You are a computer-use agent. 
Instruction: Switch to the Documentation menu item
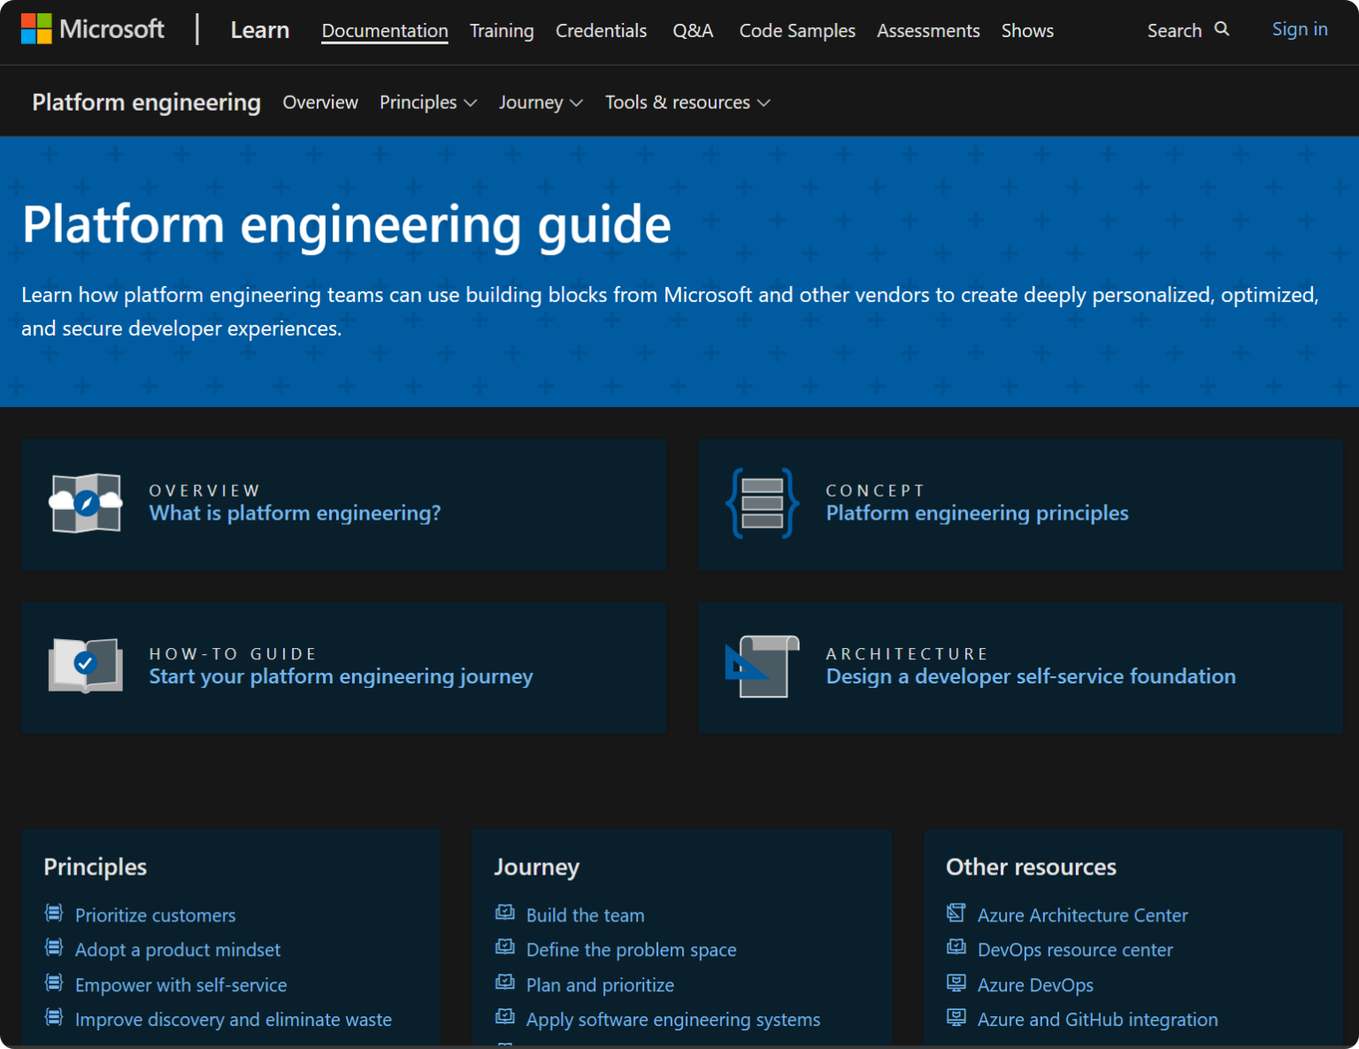[x=384, y=30]
